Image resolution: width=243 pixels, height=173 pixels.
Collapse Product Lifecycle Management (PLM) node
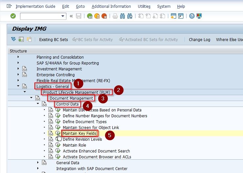[x=25, y=92]
